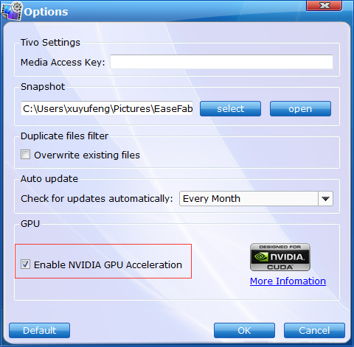Click the Media Access Key label

pos(63,62)
